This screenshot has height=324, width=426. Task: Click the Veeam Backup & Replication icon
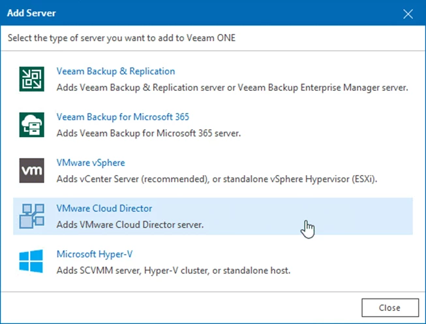click(x=31, y=78)
